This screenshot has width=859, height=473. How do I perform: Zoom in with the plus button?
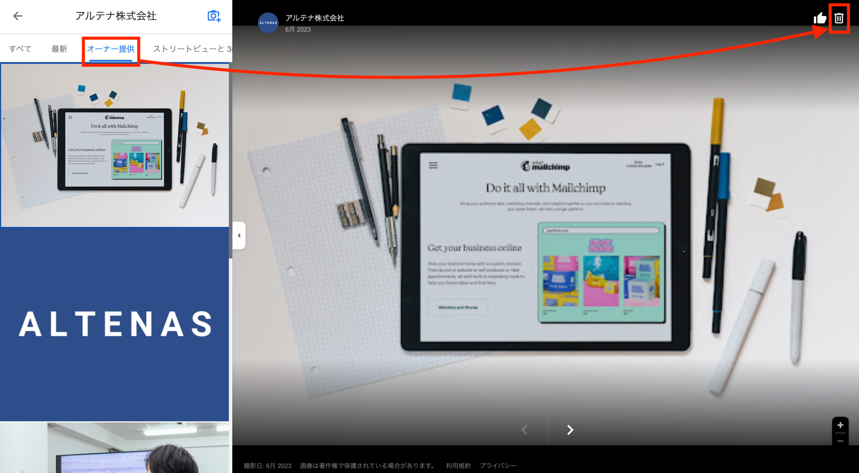840,425
